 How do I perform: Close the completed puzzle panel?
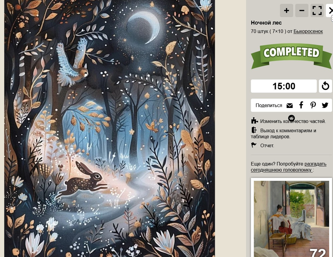[x=330, y=10]
